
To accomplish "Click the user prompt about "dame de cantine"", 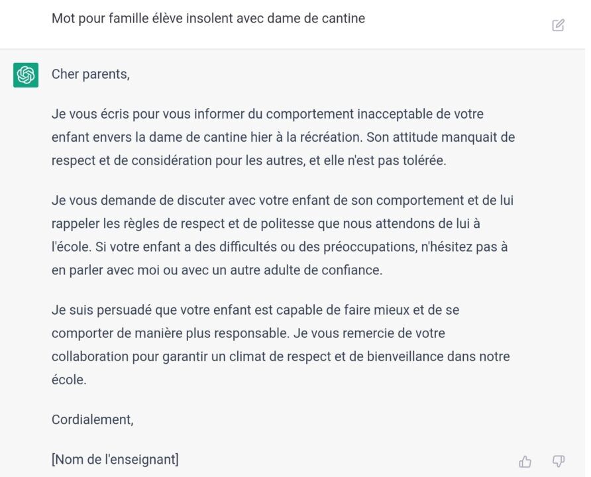I will 208,19.
